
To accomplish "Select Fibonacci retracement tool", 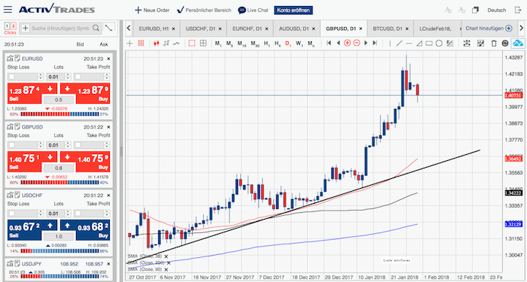I will (450, 43).
